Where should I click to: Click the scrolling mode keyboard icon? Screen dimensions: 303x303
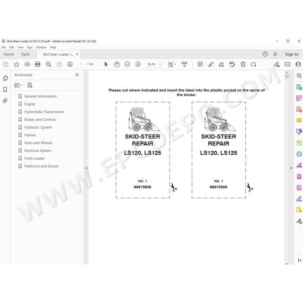tap(184, 64)
